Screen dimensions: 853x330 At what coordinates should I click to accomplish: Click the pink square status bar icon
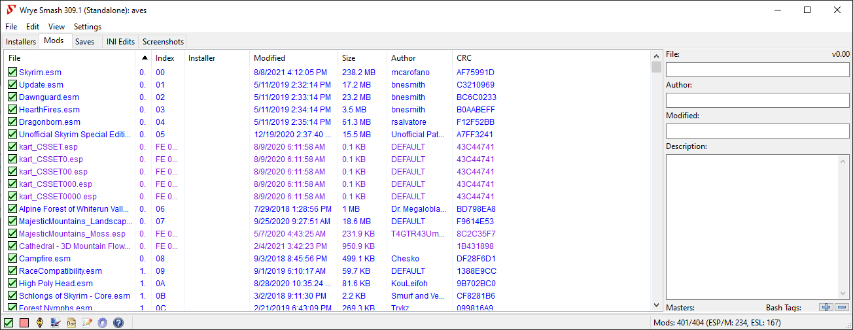coord(24,323)
